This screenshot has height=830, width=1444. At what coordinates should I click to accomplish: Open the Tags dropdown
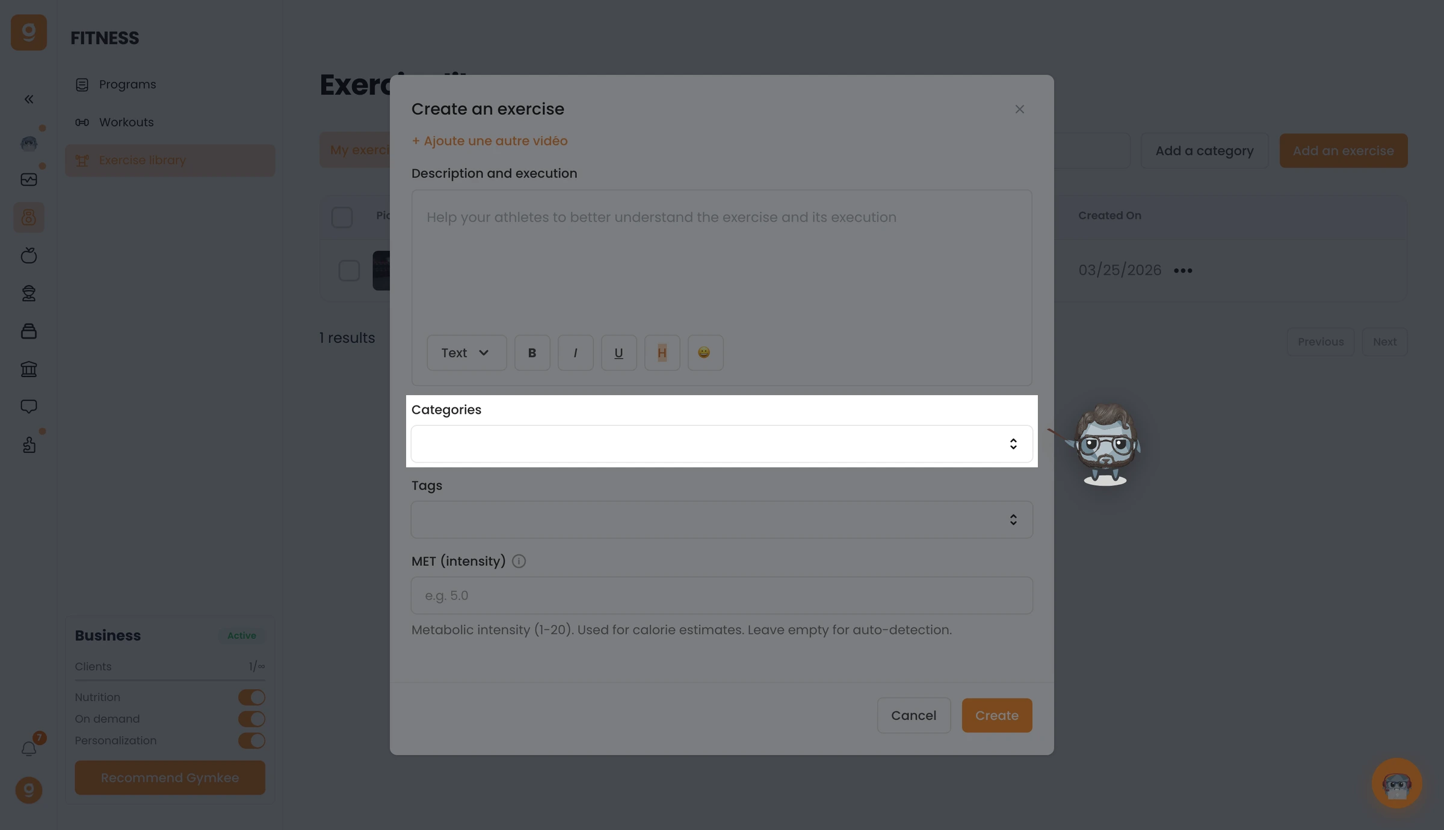721,520
